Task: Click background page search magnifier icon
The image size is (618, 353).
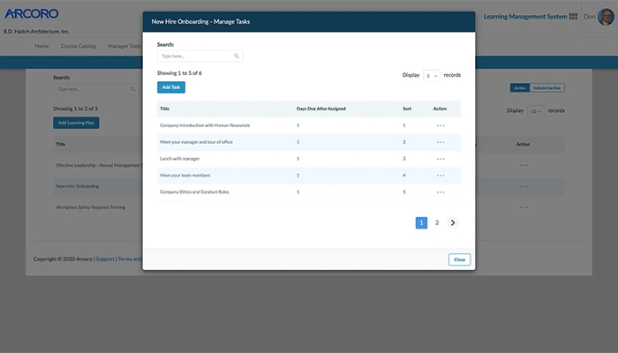Action: tap(132, 89)
